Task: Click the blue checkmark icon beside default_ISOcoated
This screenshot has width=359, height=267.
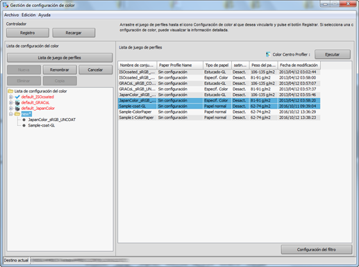Action: 17,97
